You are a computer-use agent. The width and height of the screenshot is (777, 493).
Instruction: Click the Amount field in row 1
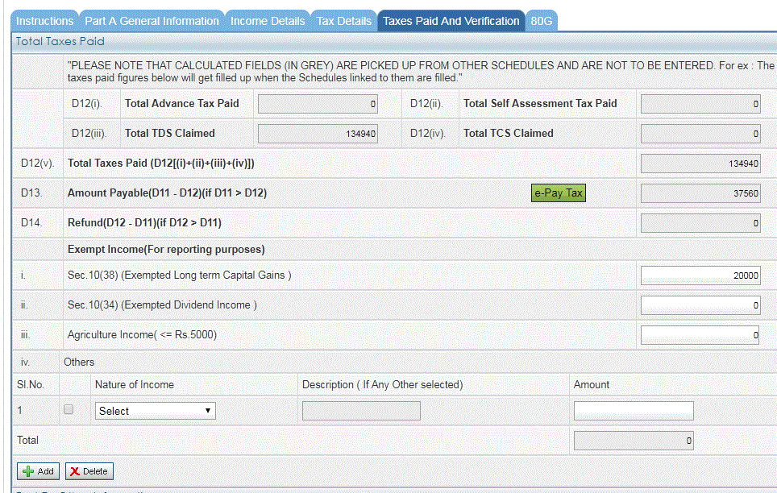(634, 410)
